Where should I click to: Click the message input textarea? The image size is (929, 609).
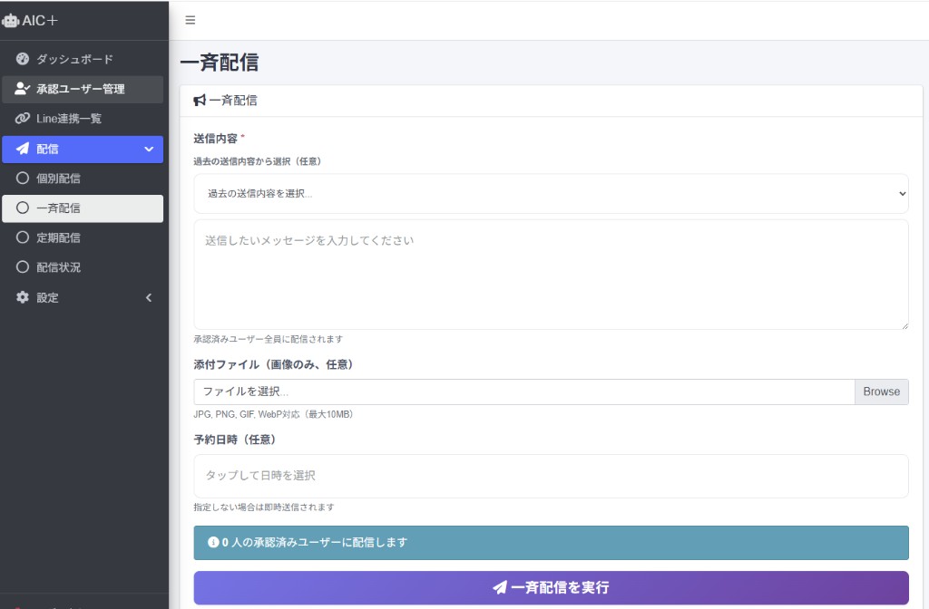pos(550,274)
